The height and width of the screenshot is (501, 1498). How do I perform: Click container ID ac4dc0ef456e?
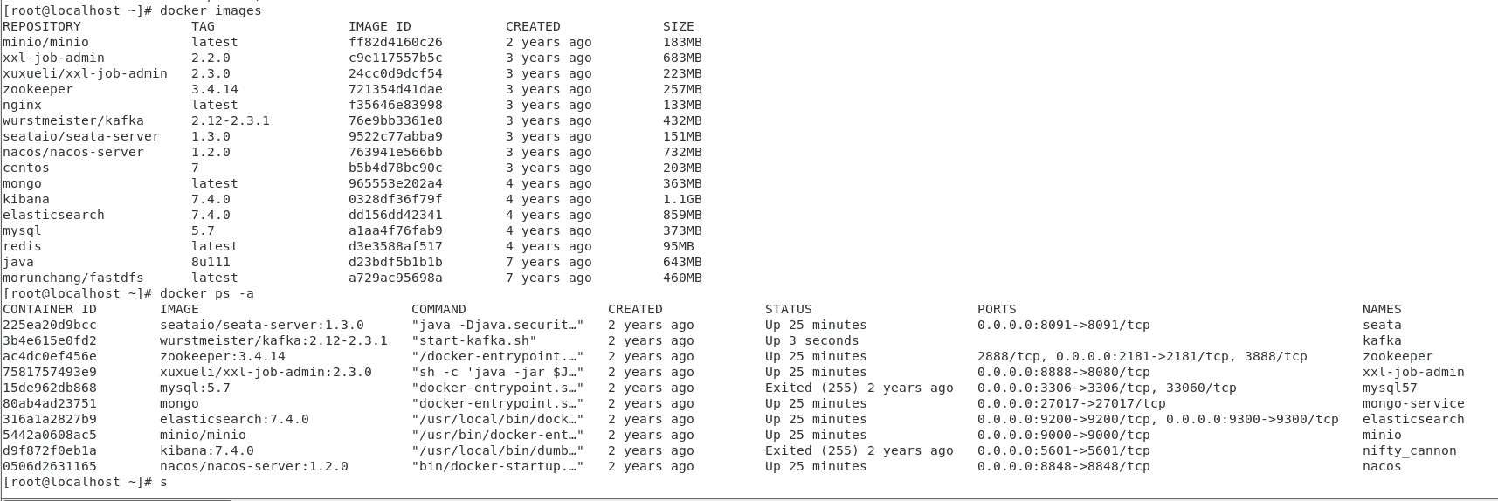(50, 356)
